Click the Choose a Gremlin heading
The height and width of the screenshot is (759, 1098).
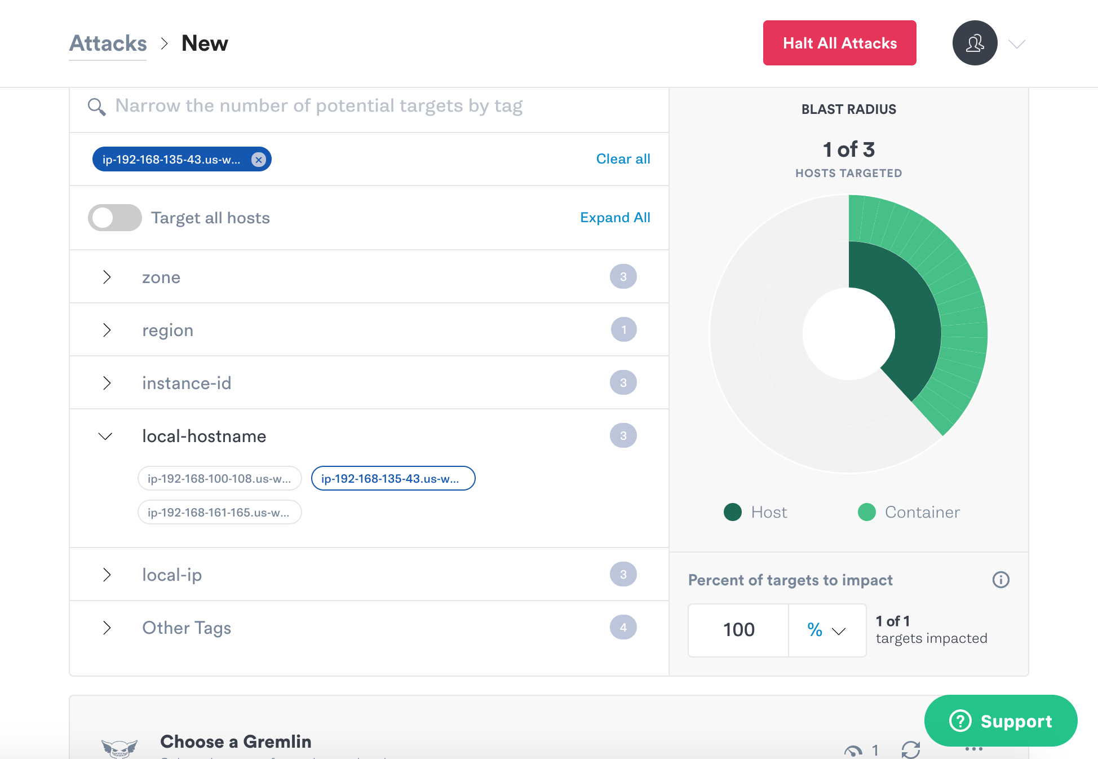(x=236, y=742)
